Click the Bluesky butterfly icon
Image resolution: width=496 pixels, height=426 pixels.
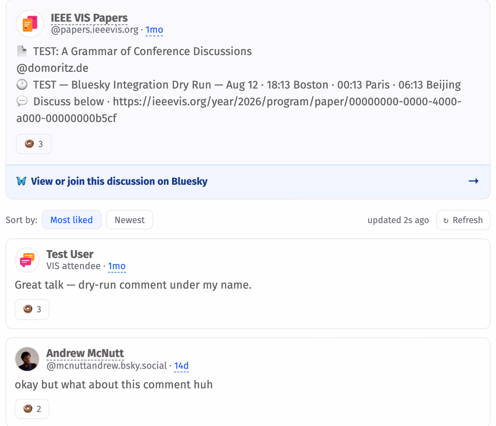(x=22, y=181)
